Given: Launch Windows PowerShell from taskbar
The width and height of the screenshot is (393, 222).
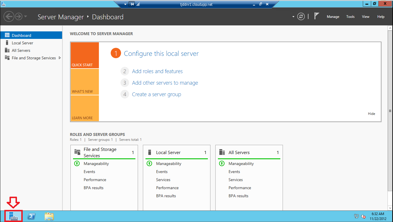Looking at the screenshot, I should [x=31, y=217].
